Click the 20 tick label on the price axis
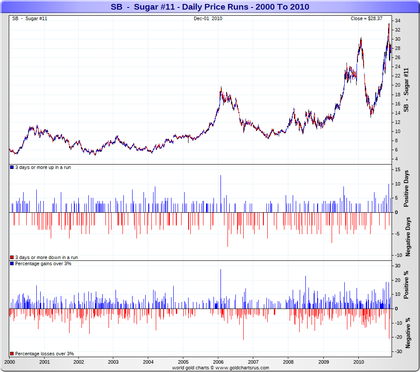 coord(398,85)
